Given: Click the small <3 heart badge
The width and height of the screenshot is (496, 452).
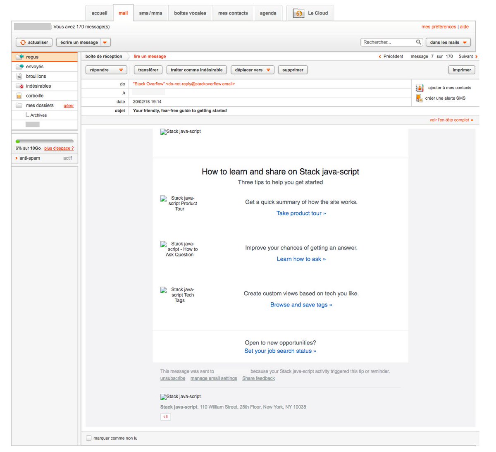Looking at the screenshot, I should tap(165, 417).
